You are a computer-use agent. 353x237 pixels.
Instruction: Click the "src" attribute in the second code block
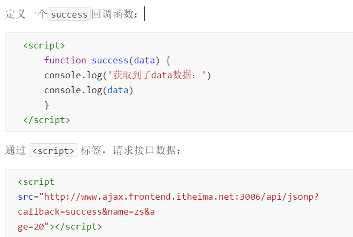(26, 197)
